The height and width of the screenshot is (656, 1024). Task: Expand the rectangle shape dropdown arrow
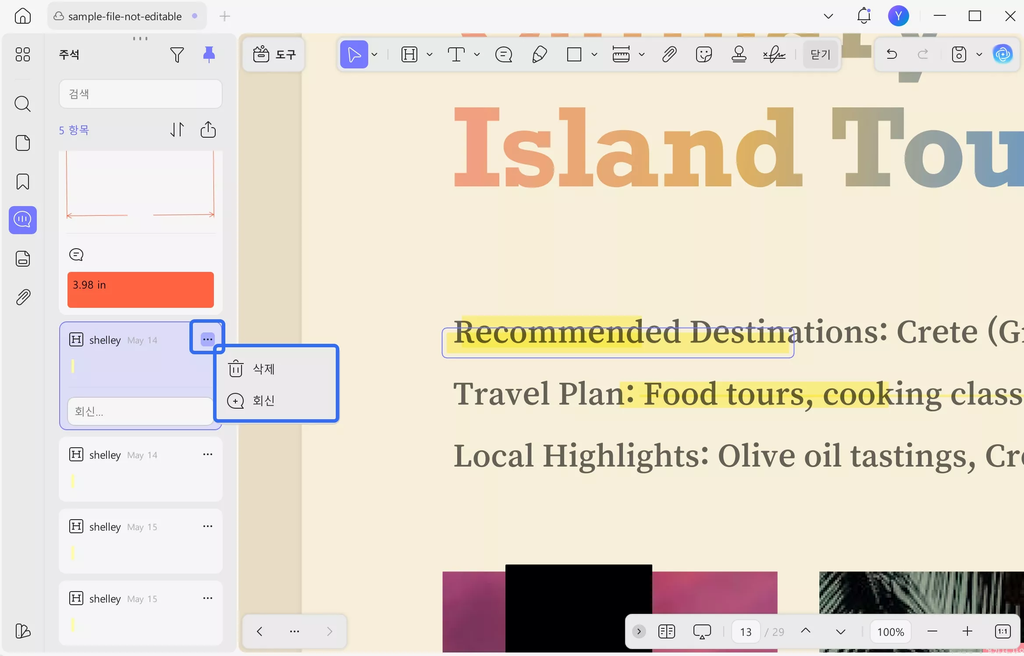[x=594, y=54]
